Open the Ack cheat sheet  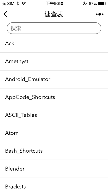click(54, 43)
